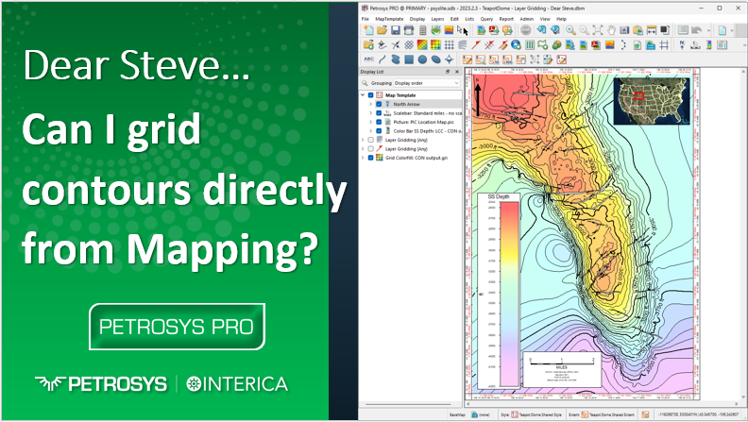
Task: Click the USA location inset picture on map
Action: (652, 101)
